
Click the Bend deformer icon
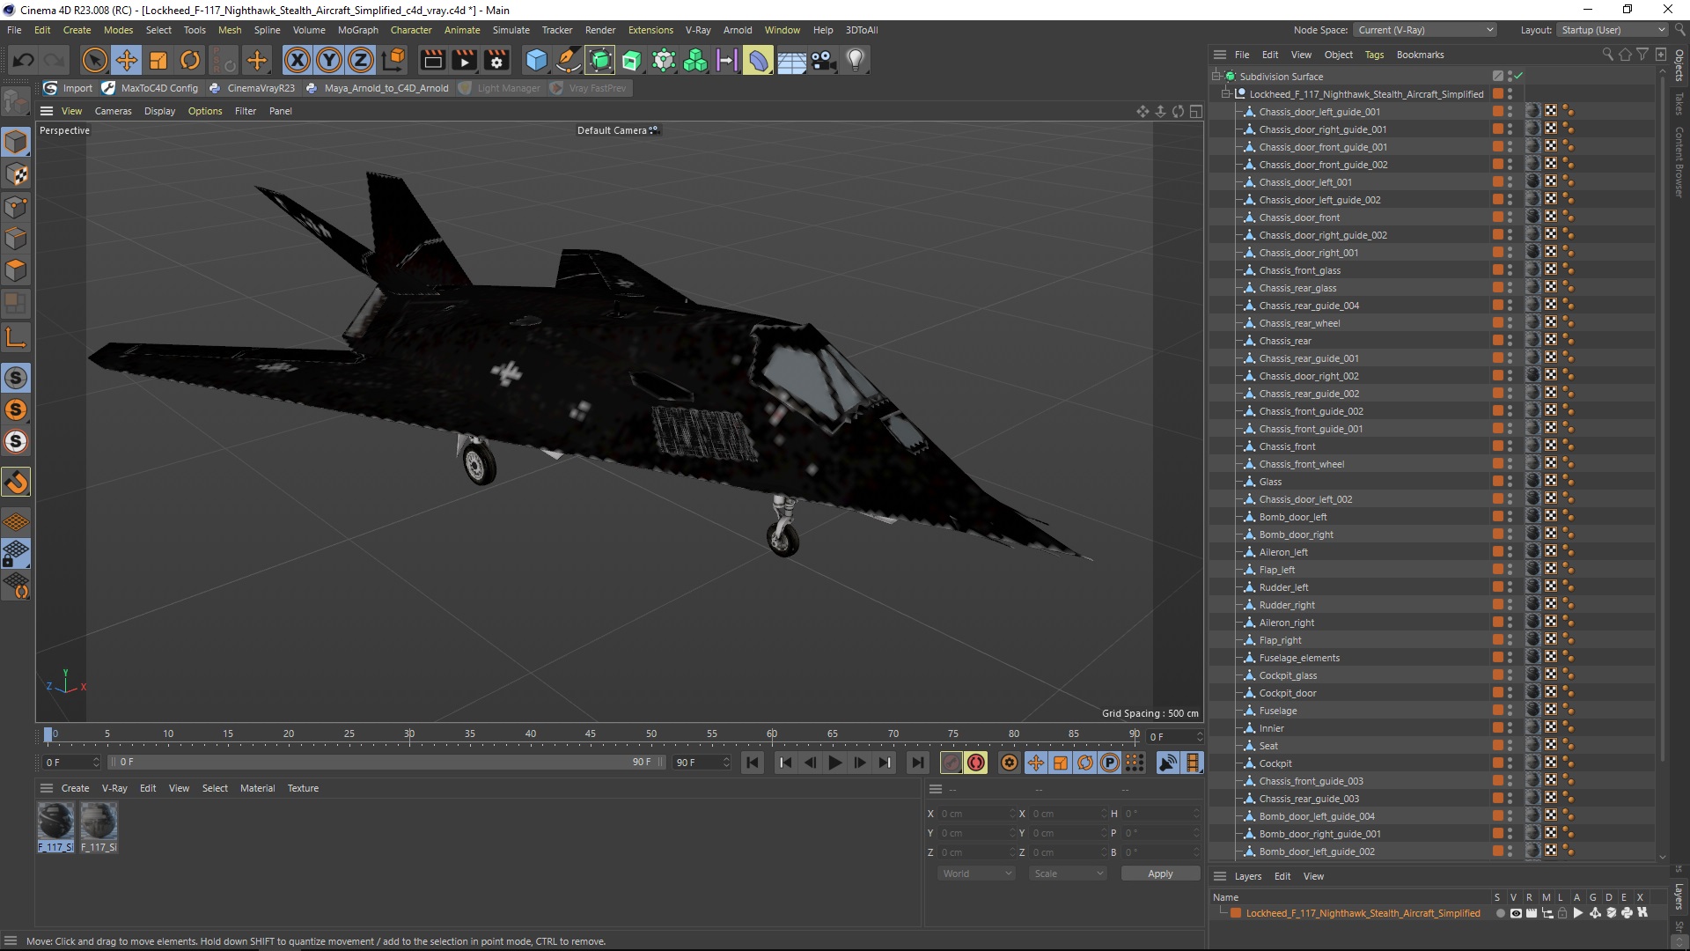(759, 60)
